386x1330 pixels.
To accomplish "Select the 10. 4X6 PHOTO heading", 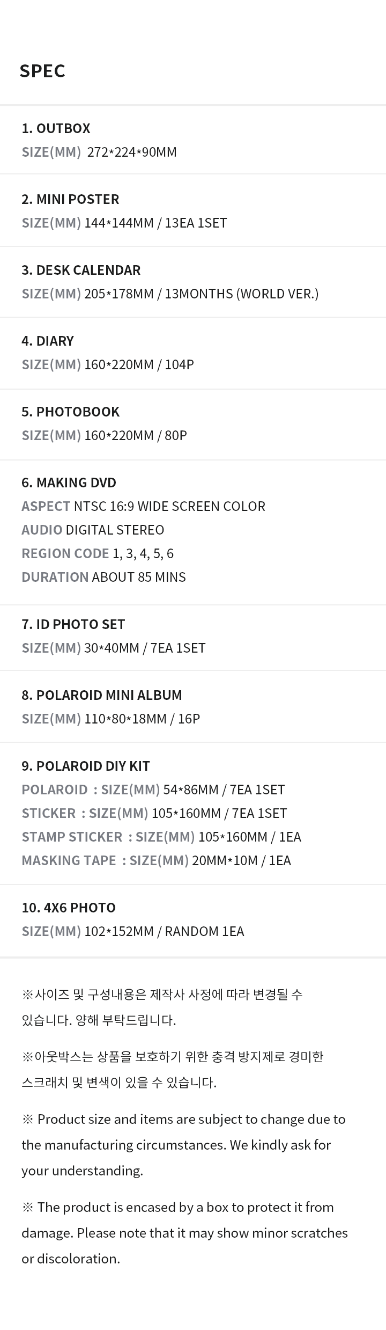I will pos(69,908).
